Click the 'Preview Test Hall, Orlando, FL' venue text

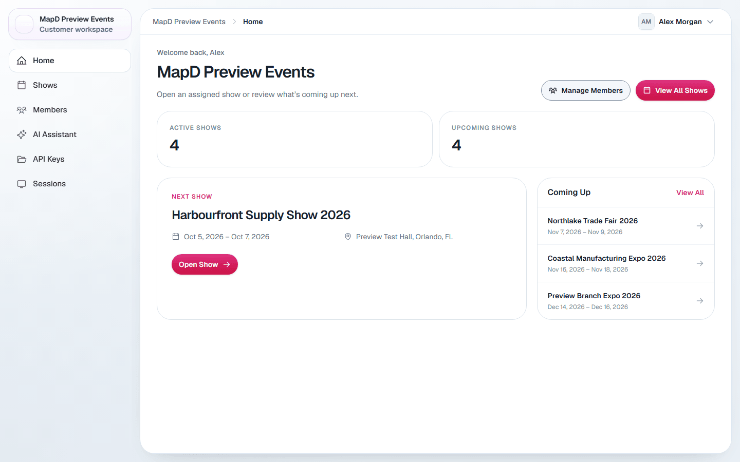(404, 237)
